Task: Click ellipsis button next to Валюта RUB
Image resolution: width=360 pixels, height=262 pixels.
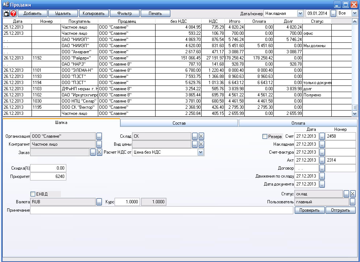Action: (x=99, y=202)
